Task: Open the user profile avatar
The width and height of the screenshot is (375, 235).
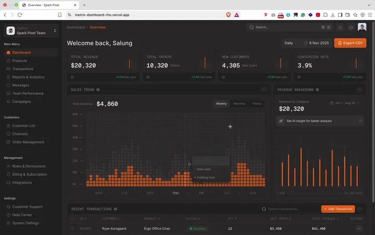Action: coord(362,27)
